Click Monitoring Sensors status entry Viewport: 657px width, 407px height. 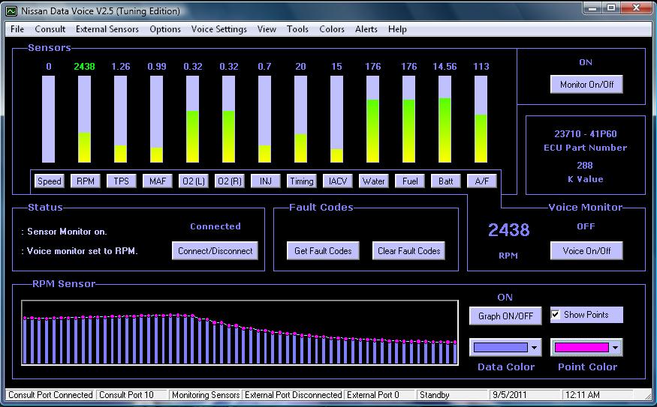205,395
